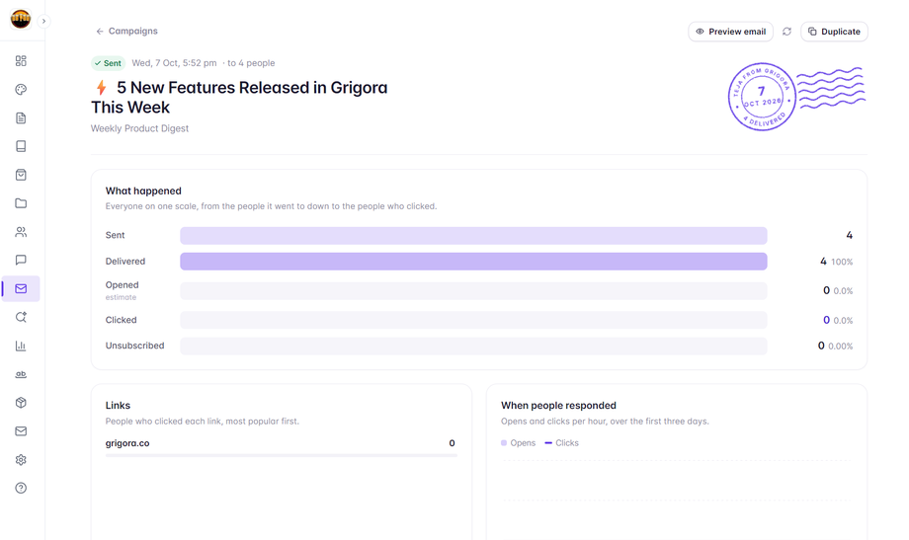The height and width of the screenshot is (540, 909).
Task: Click the Delivered '100%' value
Action: coord(842,262)
